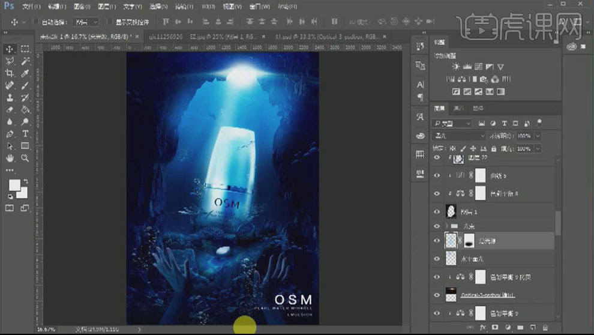The image size is (594, 335).
Task: Pick the Crop tool
Action: point(10,73)
